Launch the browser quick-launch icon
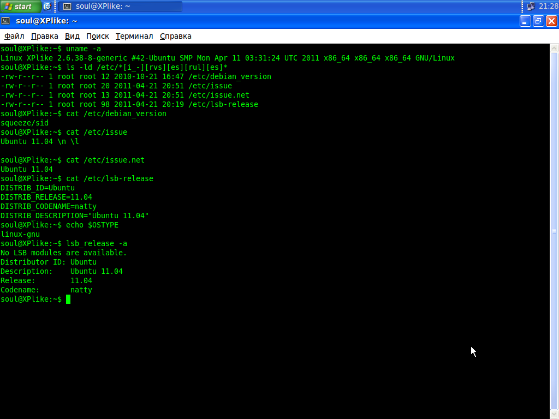The width and height of the screenshot is (559, 419). coord(47,7)
